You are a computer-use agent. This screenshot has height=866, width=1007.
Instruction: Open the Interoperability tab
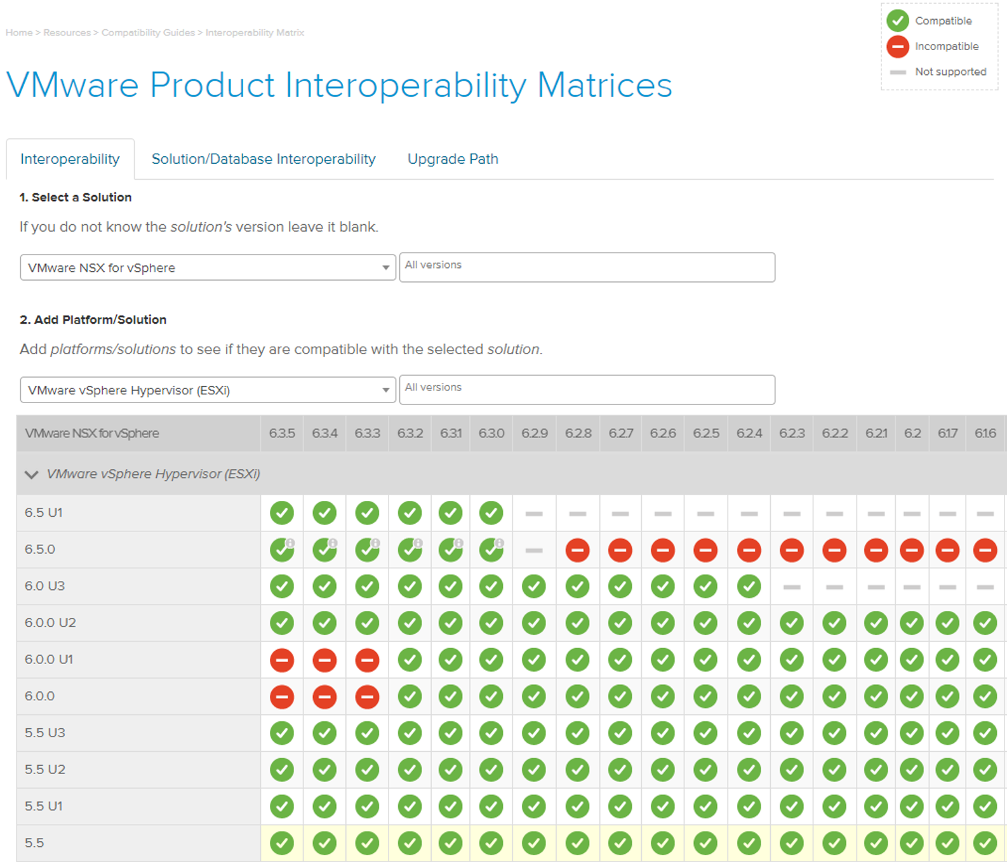70,159
